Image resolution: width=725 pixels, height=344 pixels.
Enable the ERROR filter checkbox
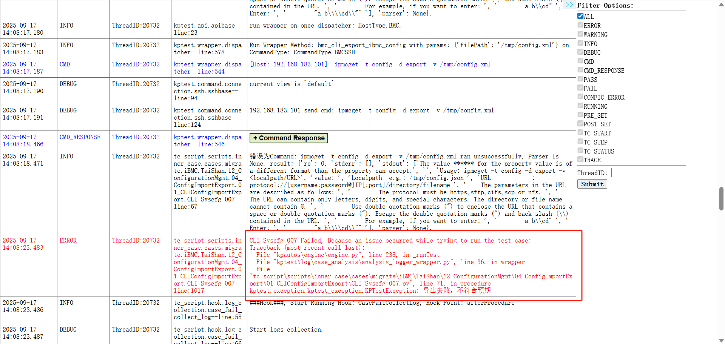click(580, 25)
